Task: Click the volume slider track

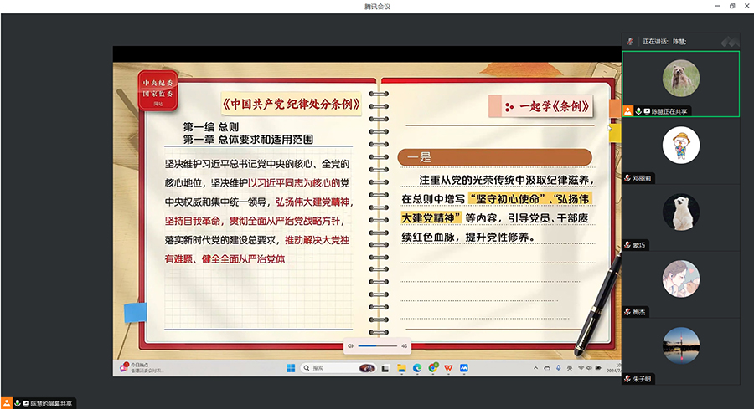Action: (x=377, y=345)
